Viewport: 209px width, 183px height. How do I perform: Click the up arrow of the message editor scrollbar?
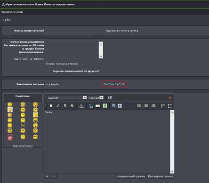[172, 112]
